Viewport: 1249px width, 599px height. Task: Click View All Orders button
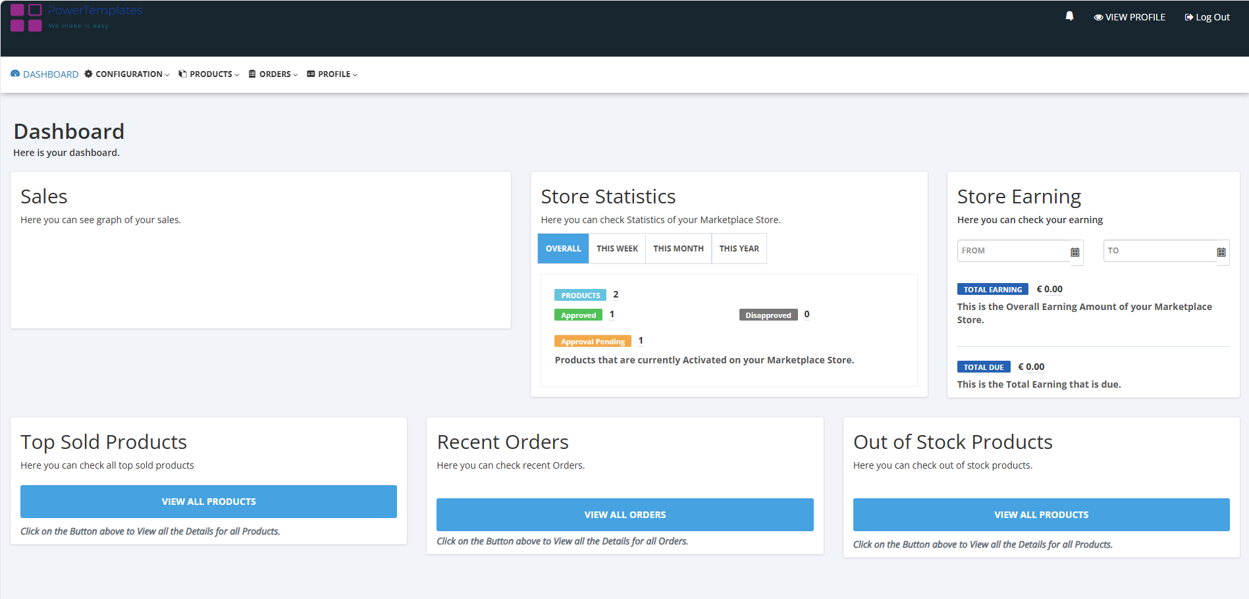click(x=625, y=515)
